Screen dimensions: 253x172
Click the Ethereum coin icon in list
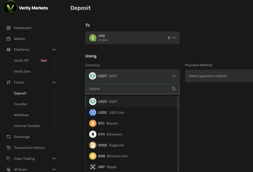(93, 134)
